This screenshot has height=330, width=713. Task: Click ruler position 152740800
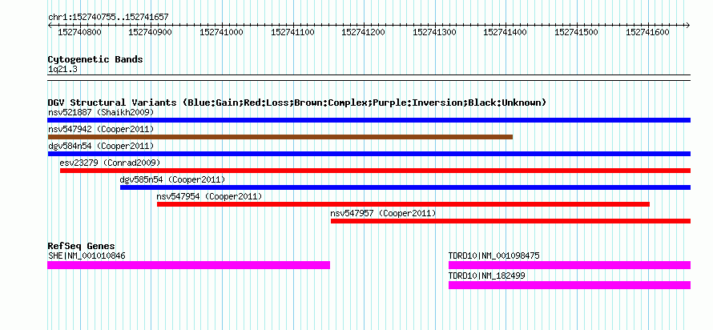79,32
